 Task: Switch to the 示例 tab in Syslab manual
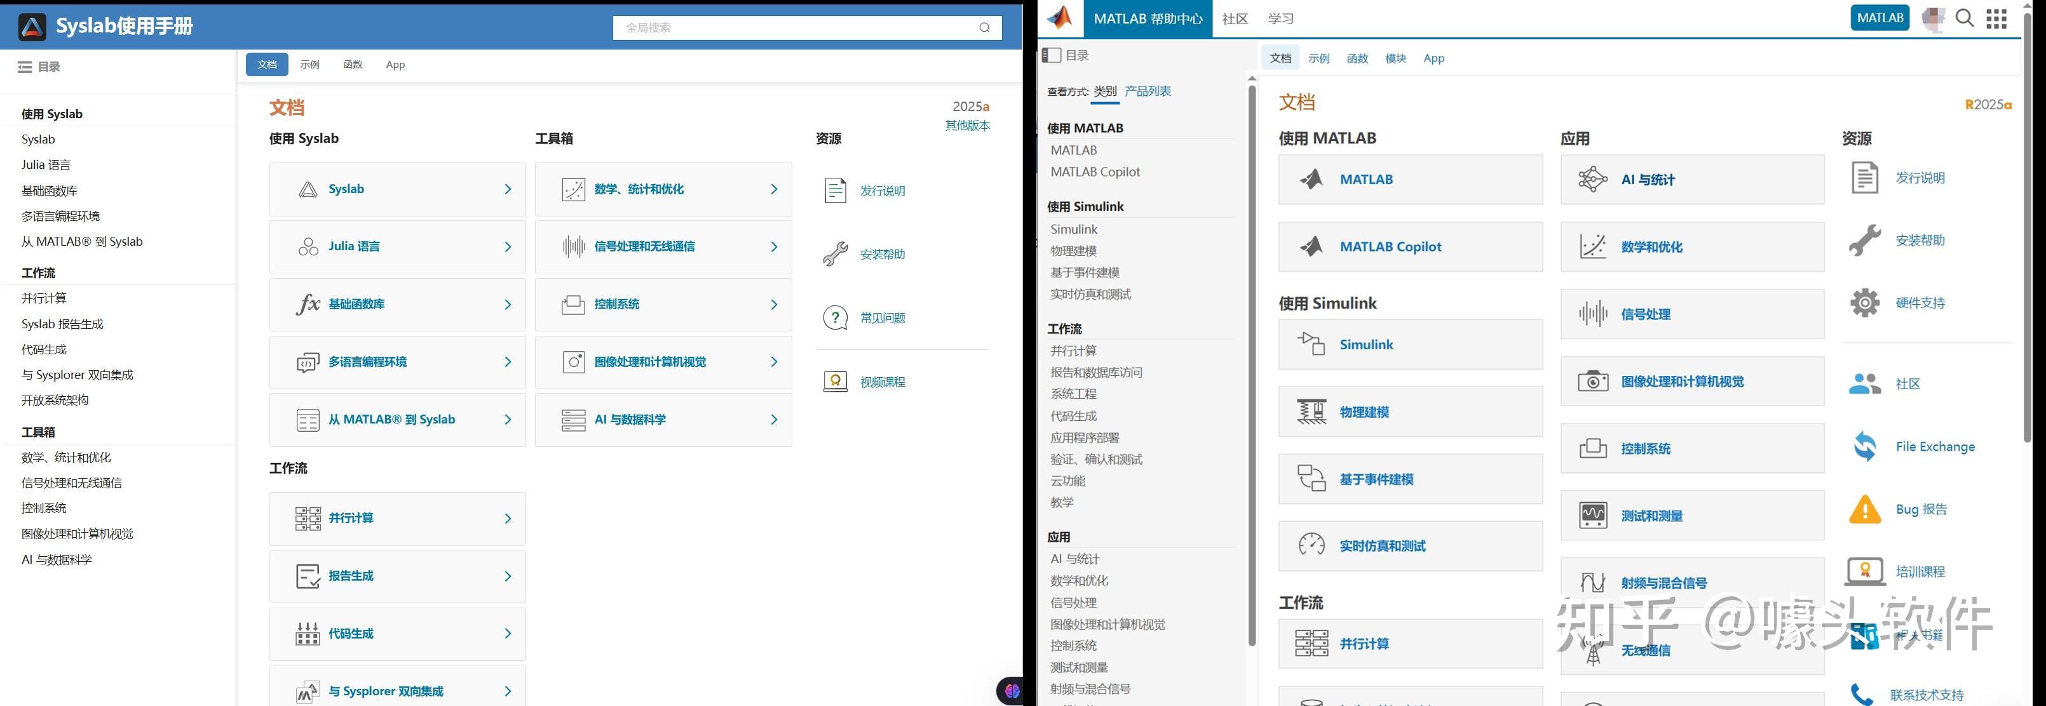(x=310, y=65)
